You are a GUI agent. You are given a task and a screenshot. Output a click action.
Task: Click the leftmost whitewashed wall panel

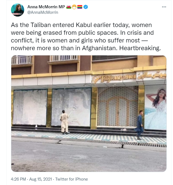tap(30, 107)
